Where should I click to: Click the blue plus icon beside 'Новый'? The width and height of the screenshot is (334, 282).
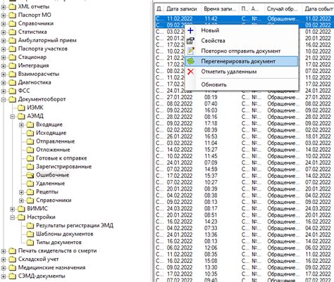tap(190, 30)
